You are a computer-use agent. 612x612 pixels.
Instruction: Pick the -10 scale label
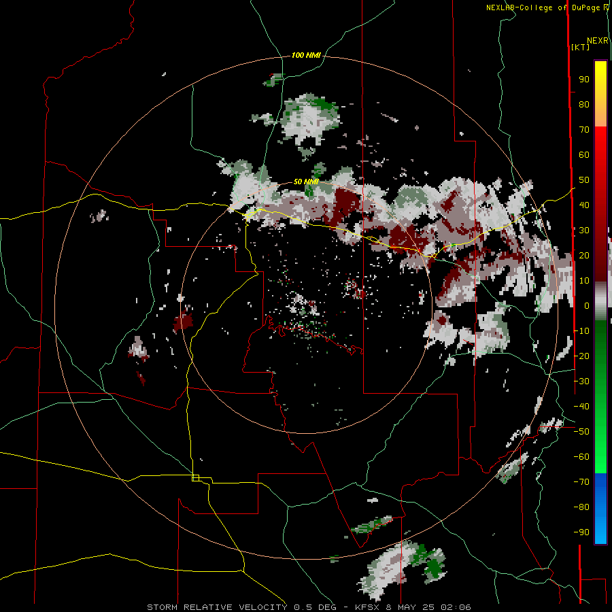click(x=581, y=331)
